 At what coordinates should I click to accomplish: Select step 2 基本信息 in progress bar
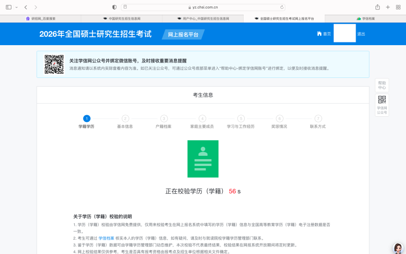pos(125,119)
